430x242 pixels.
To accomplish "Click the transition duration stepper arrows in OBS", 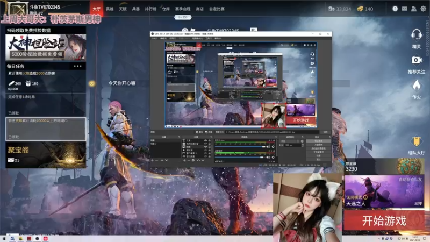I will (x=303, y=145).
